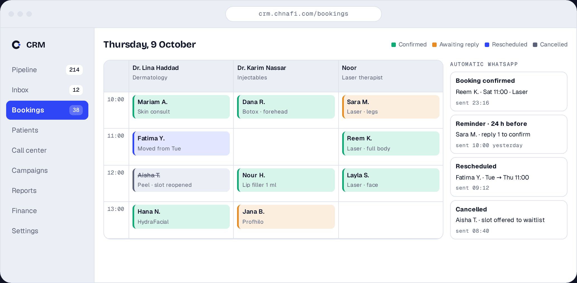Click the CRM logo icon

tap(16, 45)
